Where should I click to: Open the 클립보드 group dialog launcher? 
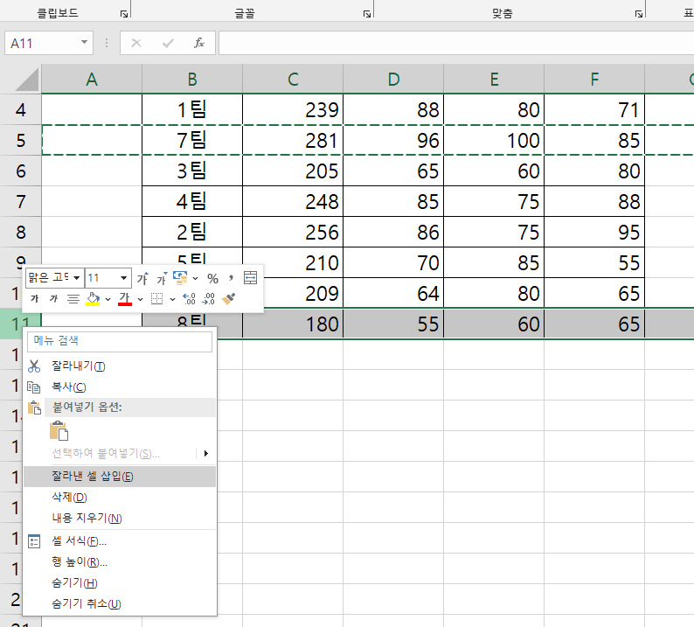pyautogui.click(x=124, y=14)
